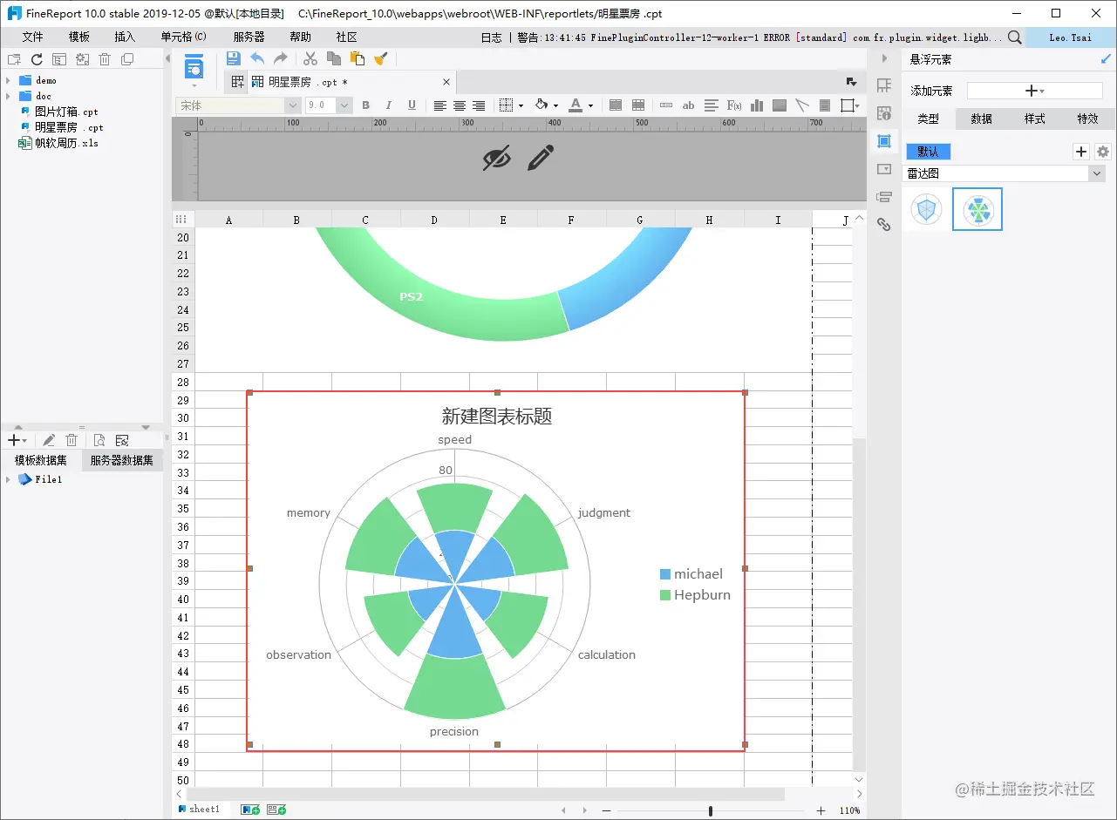Screen dimensions: 1117x820
Task: Expand the doc folder
Action: [8, 96]
